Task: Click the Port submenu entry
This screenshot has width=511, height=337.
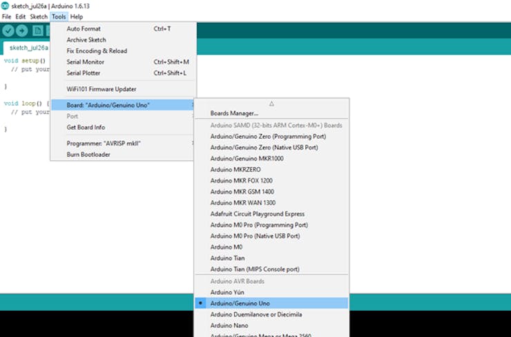Action: [123, 116]
